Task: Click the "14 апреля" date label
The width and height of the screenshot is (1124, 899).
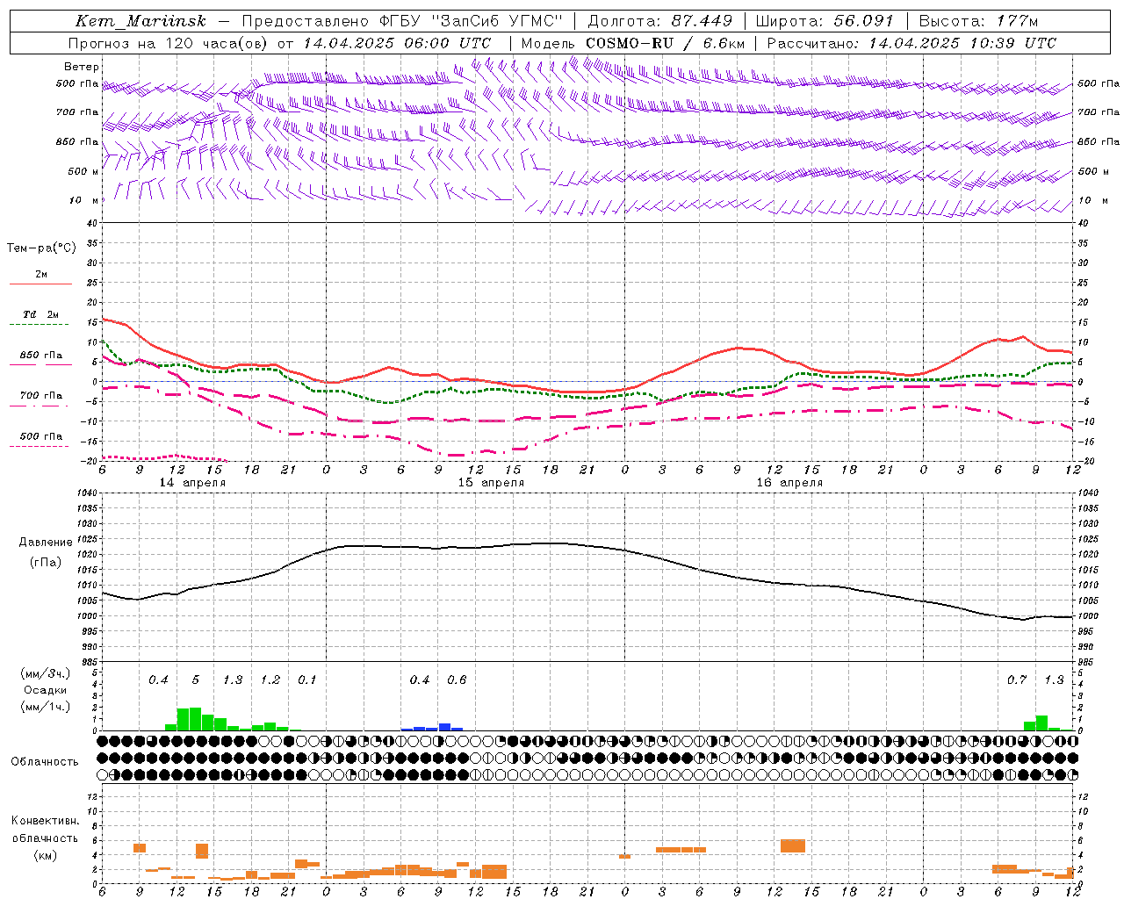Action: click(x=192, y=483)
